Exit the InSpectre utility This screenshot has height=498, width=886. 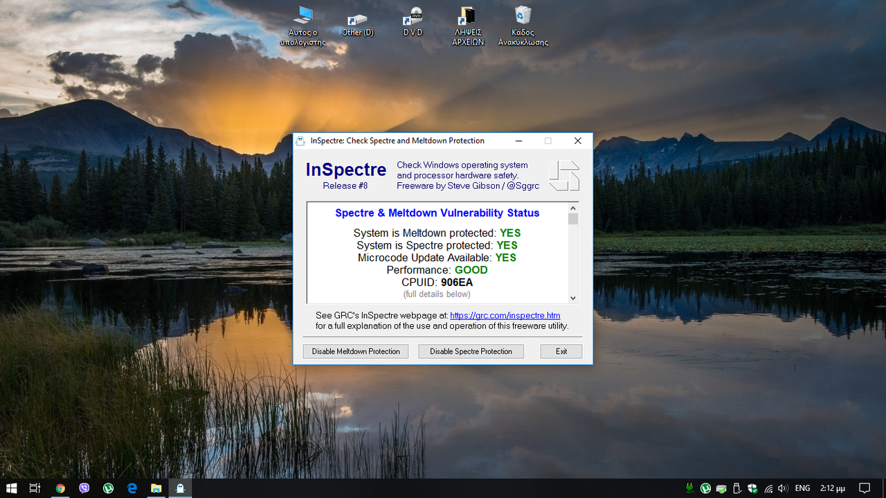coord(561,351)
